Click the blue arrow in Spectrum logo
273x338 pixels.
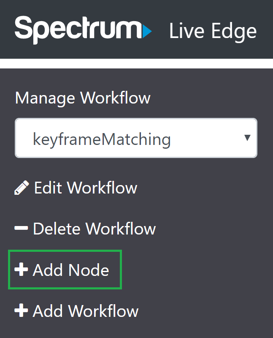[x=147, y=31]
